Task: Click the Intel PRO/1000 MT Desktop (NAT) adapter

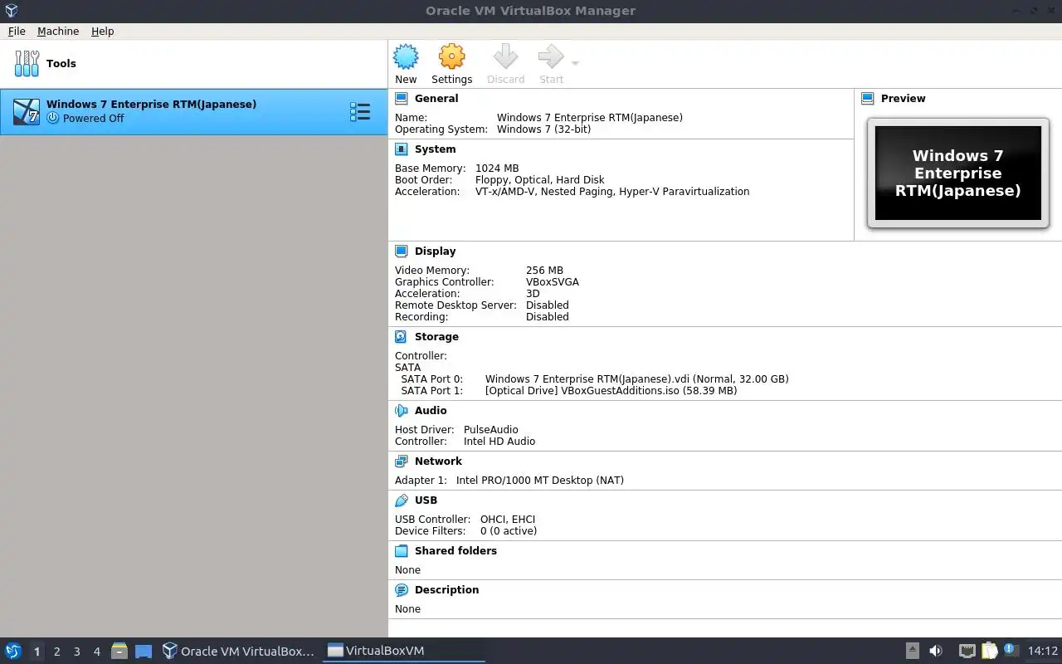Action: (x=540, y=481)
